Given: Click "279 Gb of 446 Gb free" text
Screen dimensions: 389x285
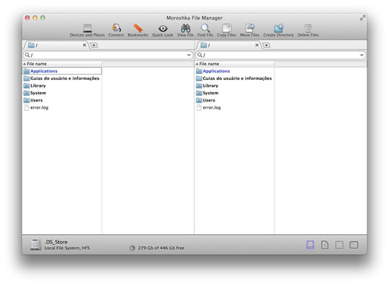Looking at the screenshot, I should (161, 248).
